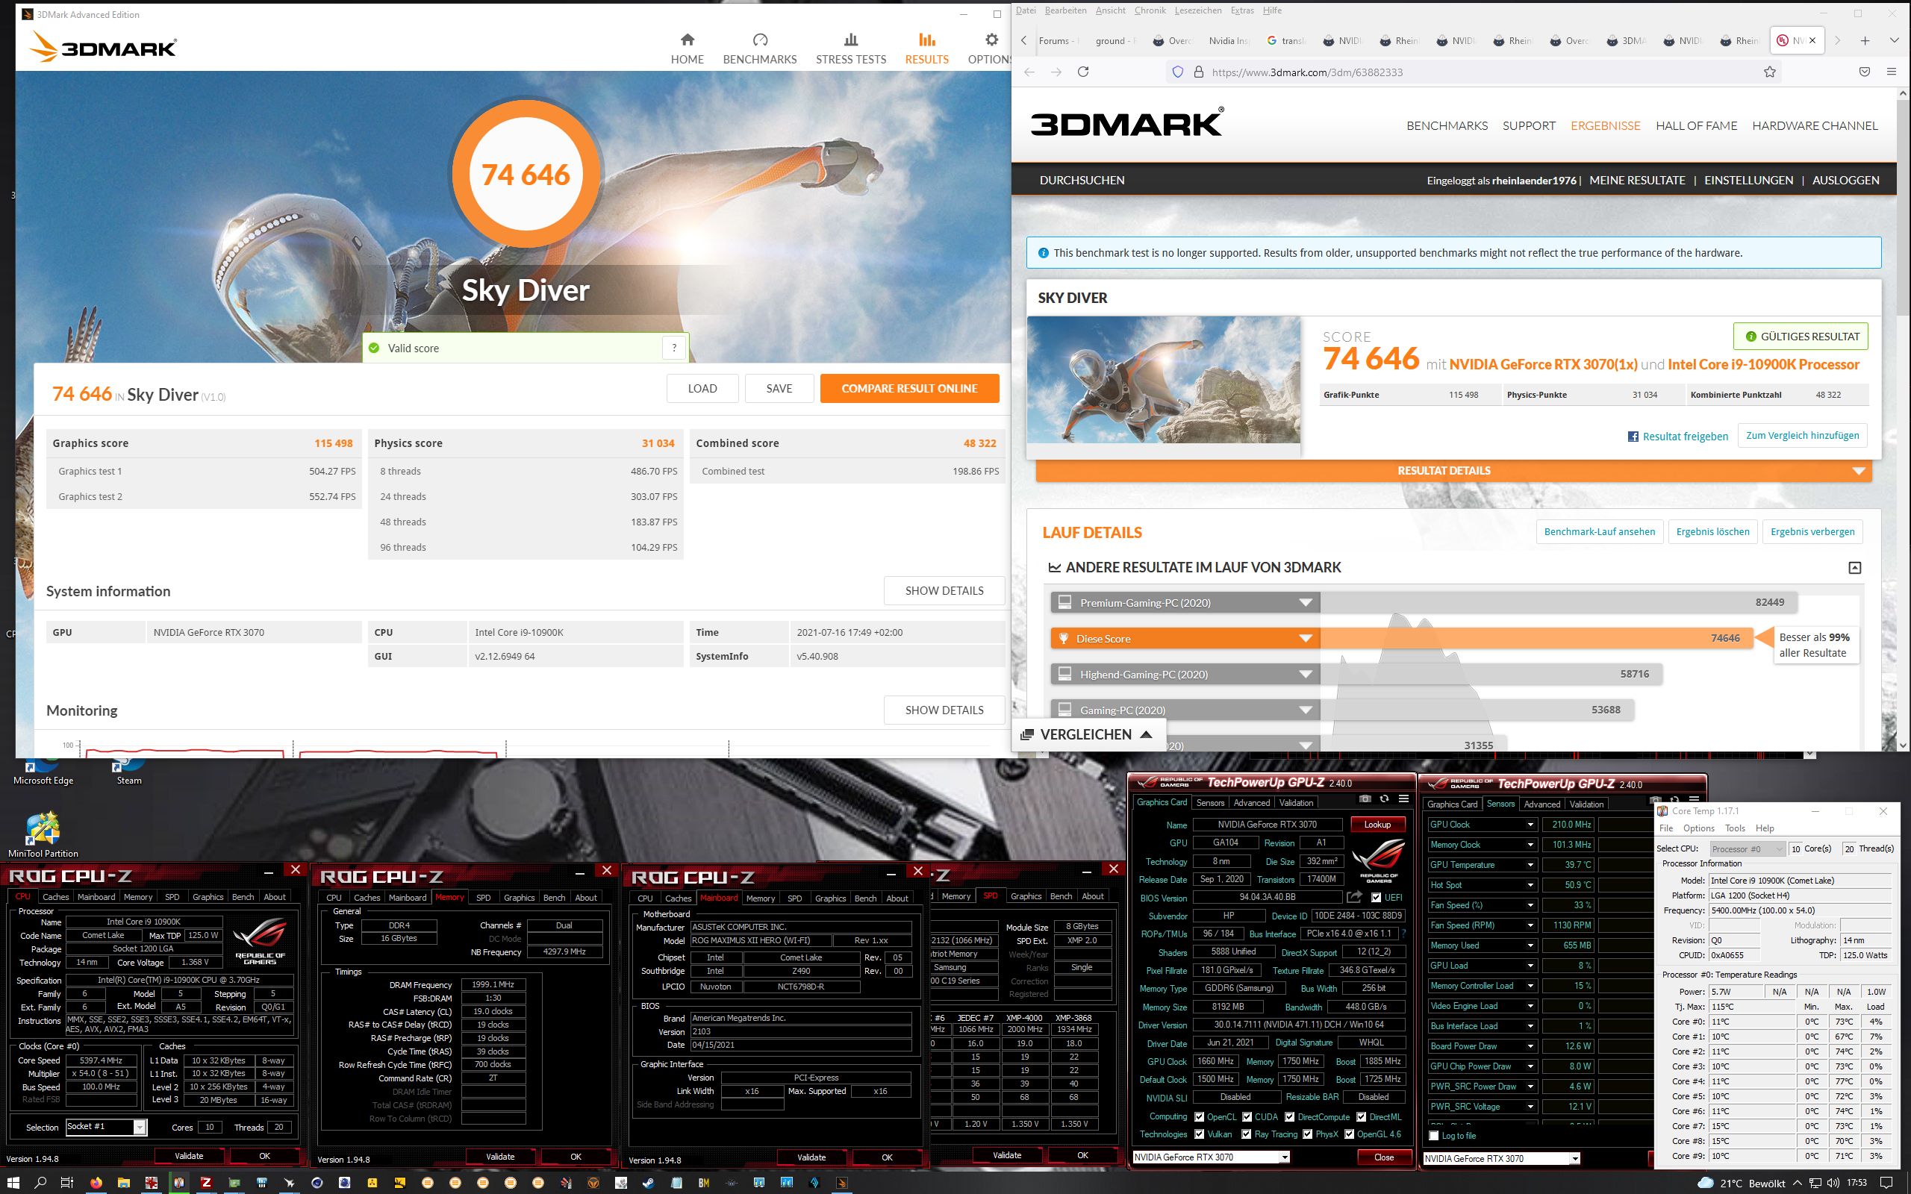The image size is (1911, 1194).
Task: Toggle DirectML checkbox in GPU-Z
Action: click(1362, 1116)
